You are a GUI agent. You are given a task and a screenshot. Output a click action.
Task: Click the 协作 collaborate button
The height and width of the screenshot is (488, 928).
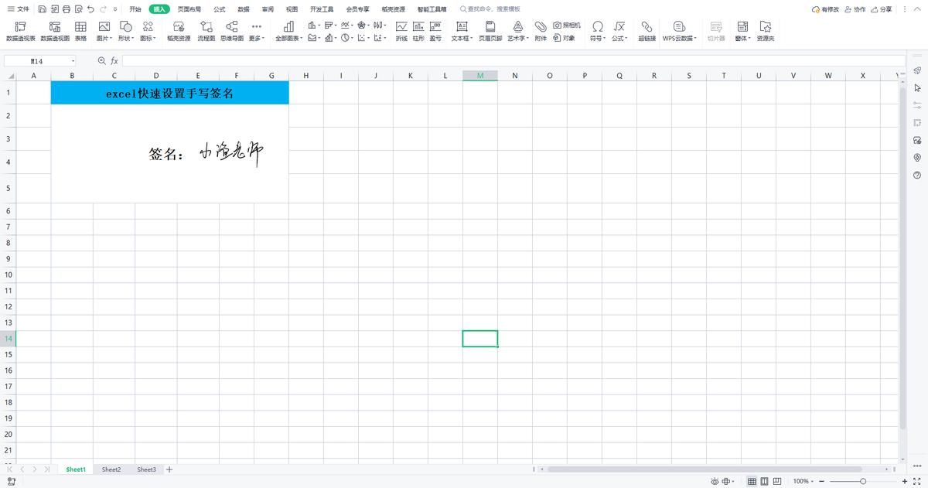[855, 9]
